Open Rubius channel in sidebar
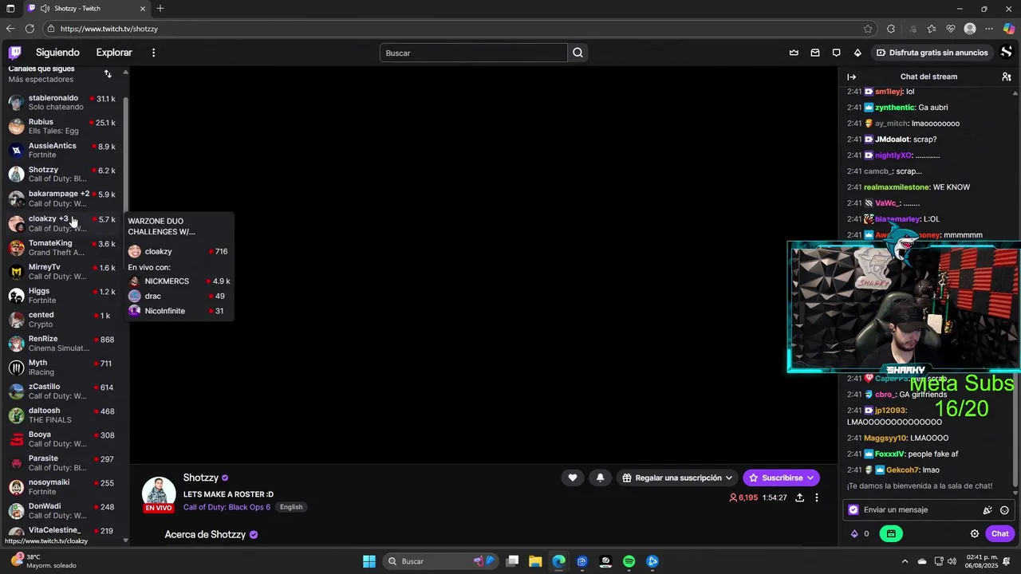 click(x=62, y=126)
